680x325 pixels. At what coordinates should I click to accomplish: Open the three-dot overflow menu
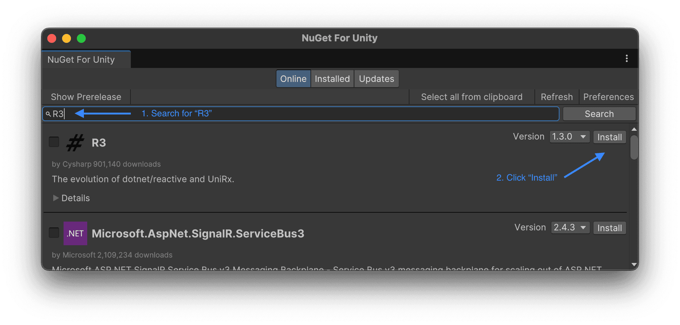(626, 58)
